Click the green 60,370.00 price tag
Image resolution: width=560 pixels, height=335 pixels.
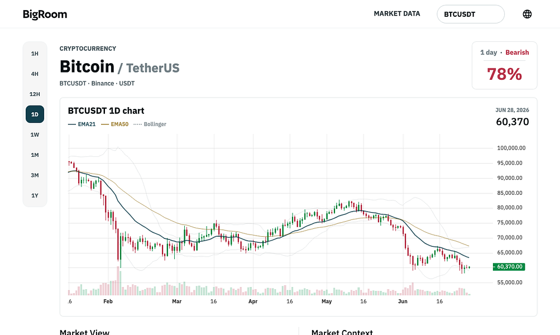click(509, 267)
